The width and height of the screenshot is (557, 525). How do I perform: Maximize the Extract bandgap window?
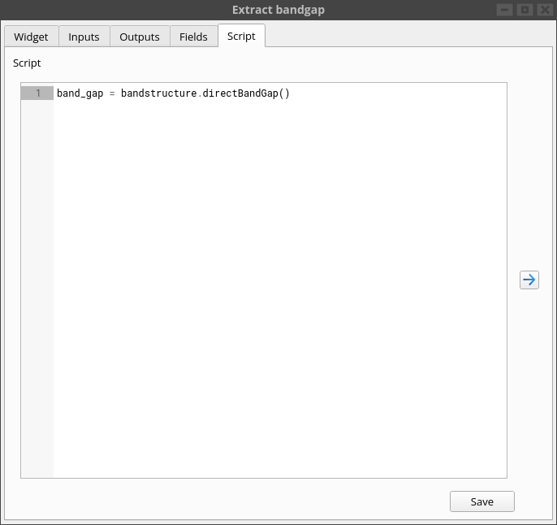[525, 10]
